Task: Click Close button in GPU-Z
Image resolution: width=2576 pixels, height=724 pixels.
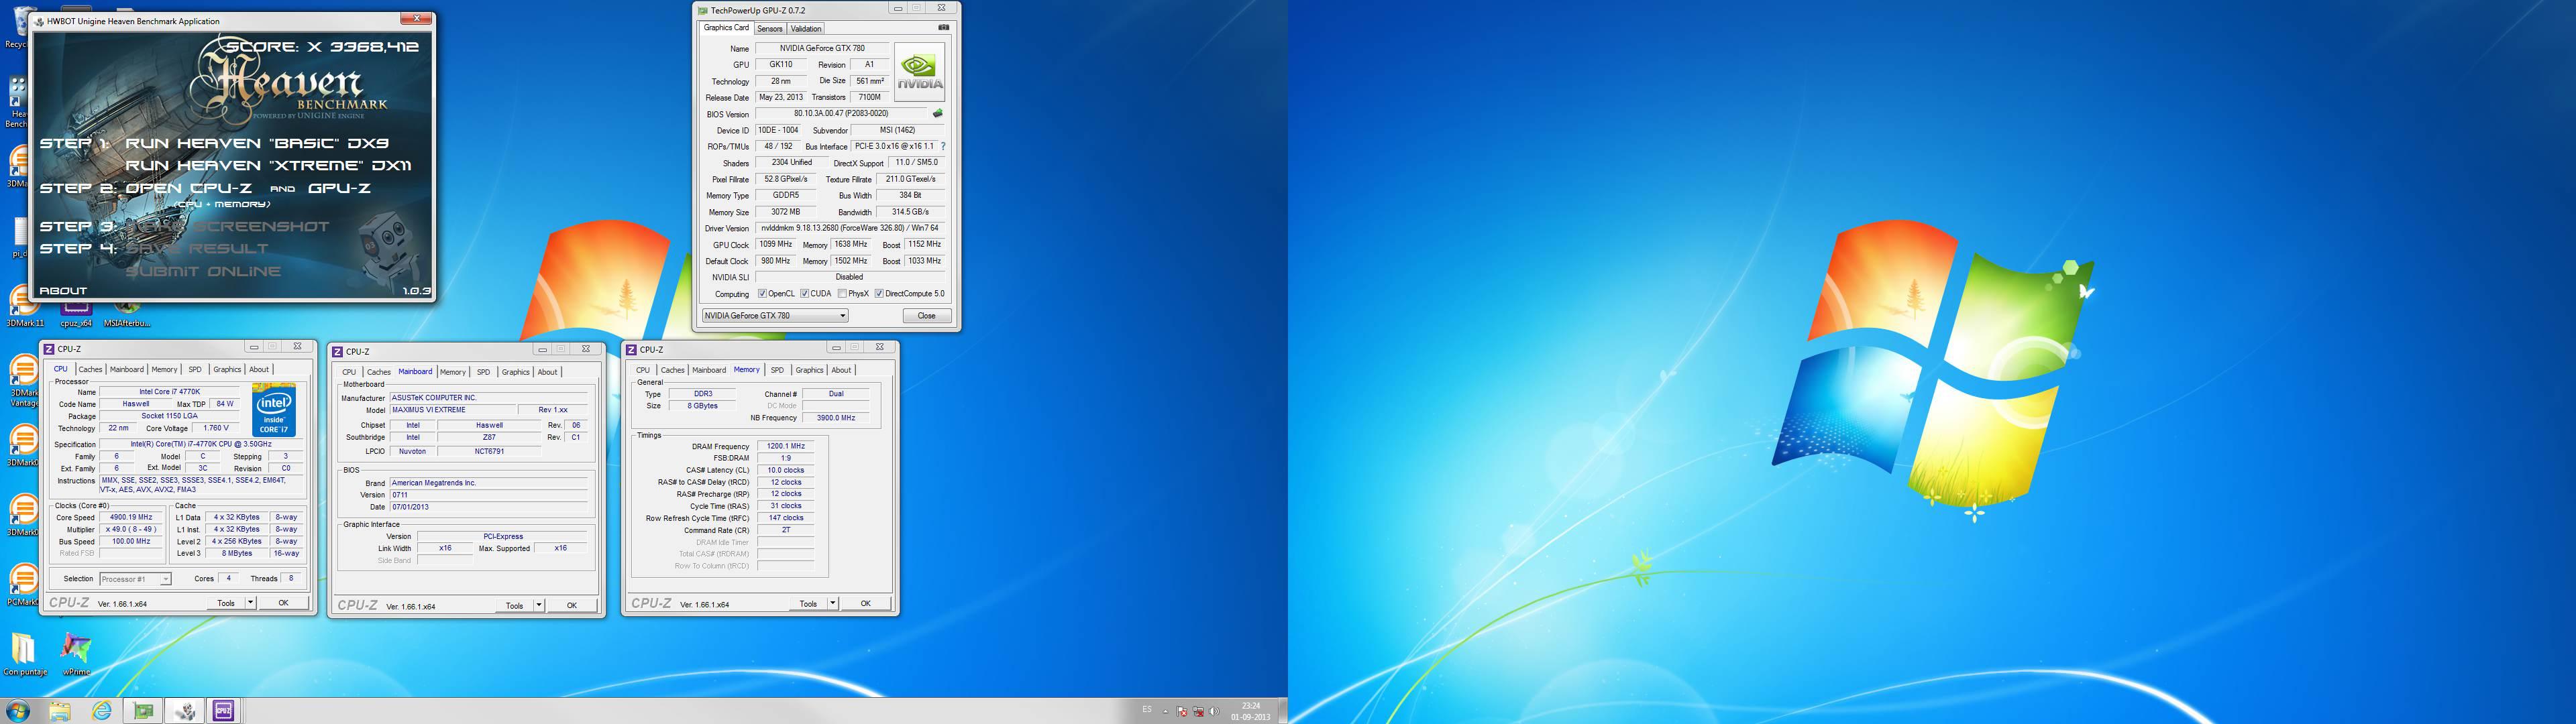Action: tap(926, 316)
